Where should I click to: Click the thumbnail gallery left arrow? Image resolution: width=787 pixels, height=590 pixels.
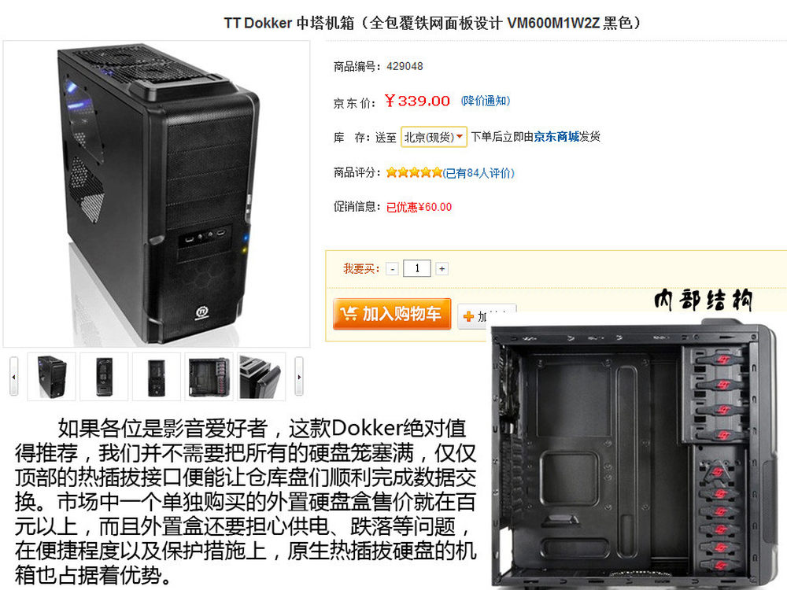(13, 377)
